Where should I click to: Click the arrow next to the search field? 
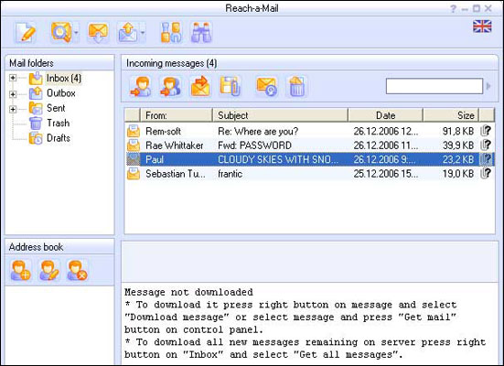coord(488,86)
